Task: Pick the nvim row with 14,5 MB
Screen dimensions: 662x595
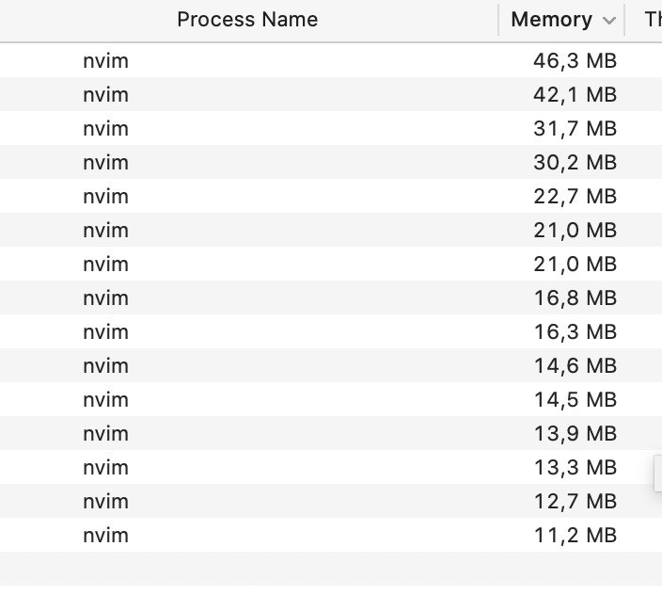Action: click(x=331, y=399)
